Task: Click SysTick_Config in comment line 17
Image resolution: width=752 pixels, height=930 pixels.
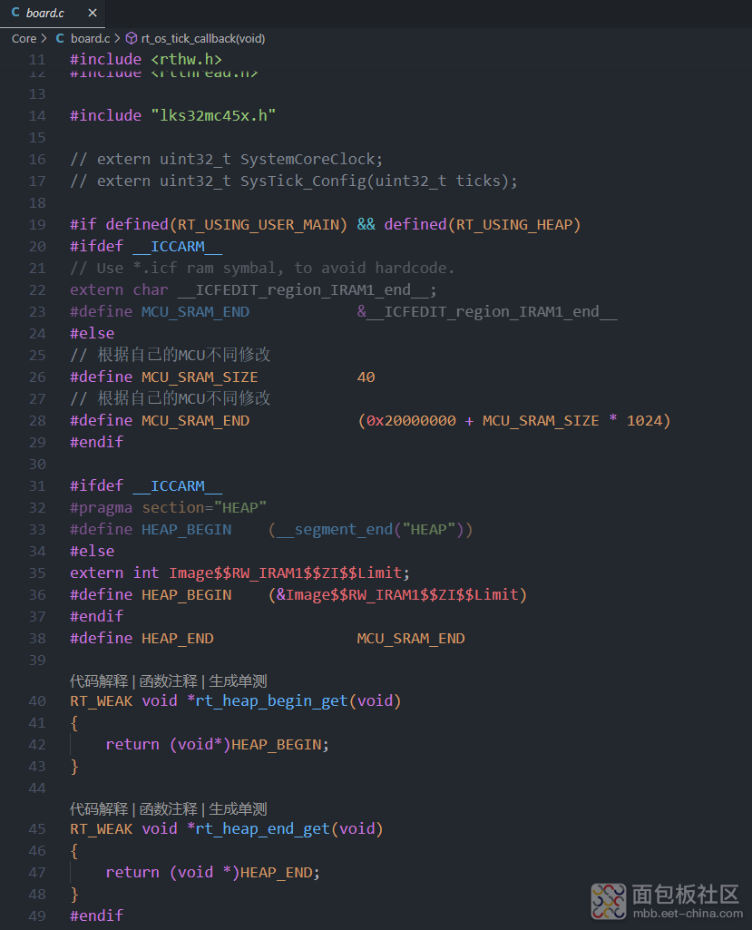Action: pyautogui.click(x=303, y=181)
